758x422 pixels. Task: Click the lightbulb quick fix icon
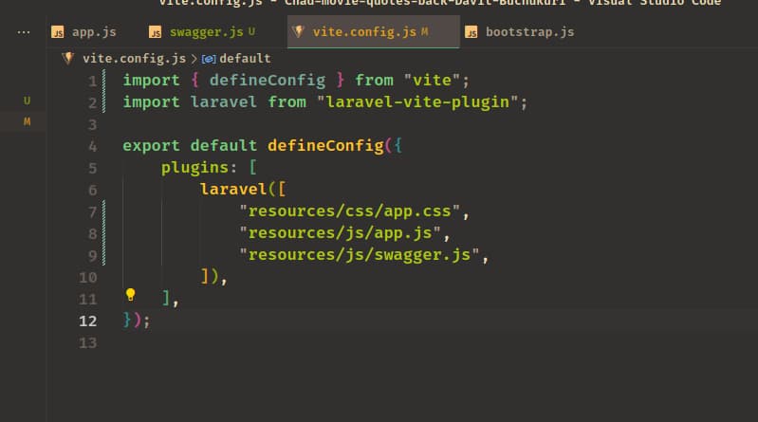tap(131, 294)
